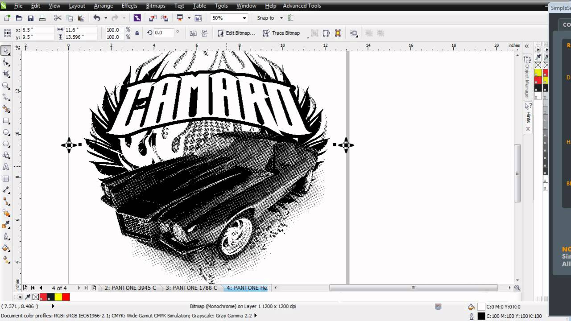The height and width of the screenshot is (321, 571).
Task: Click Trace Bitmap button
Action: coord(281,33)
